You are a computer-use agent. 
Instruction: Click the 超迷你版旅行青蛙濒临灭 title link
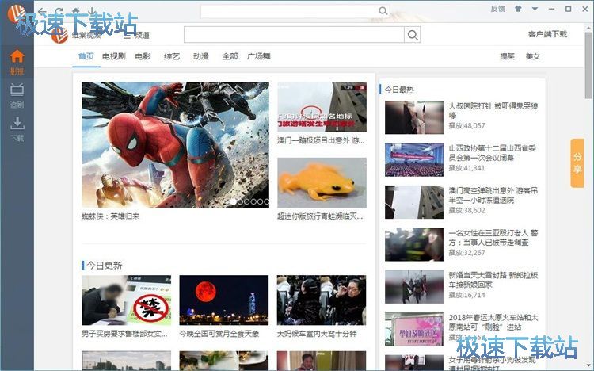[320, 216]
